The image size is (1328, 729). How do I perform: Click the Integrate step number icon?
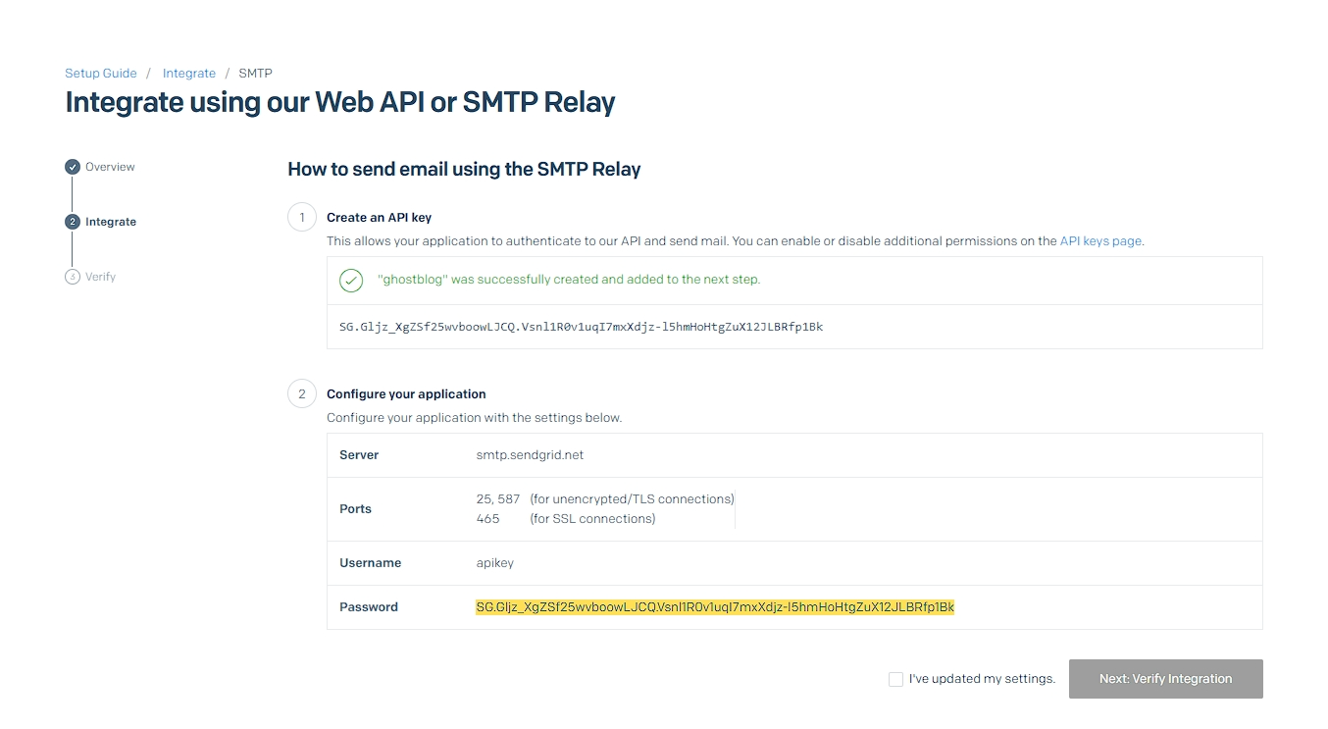[73, 222]
